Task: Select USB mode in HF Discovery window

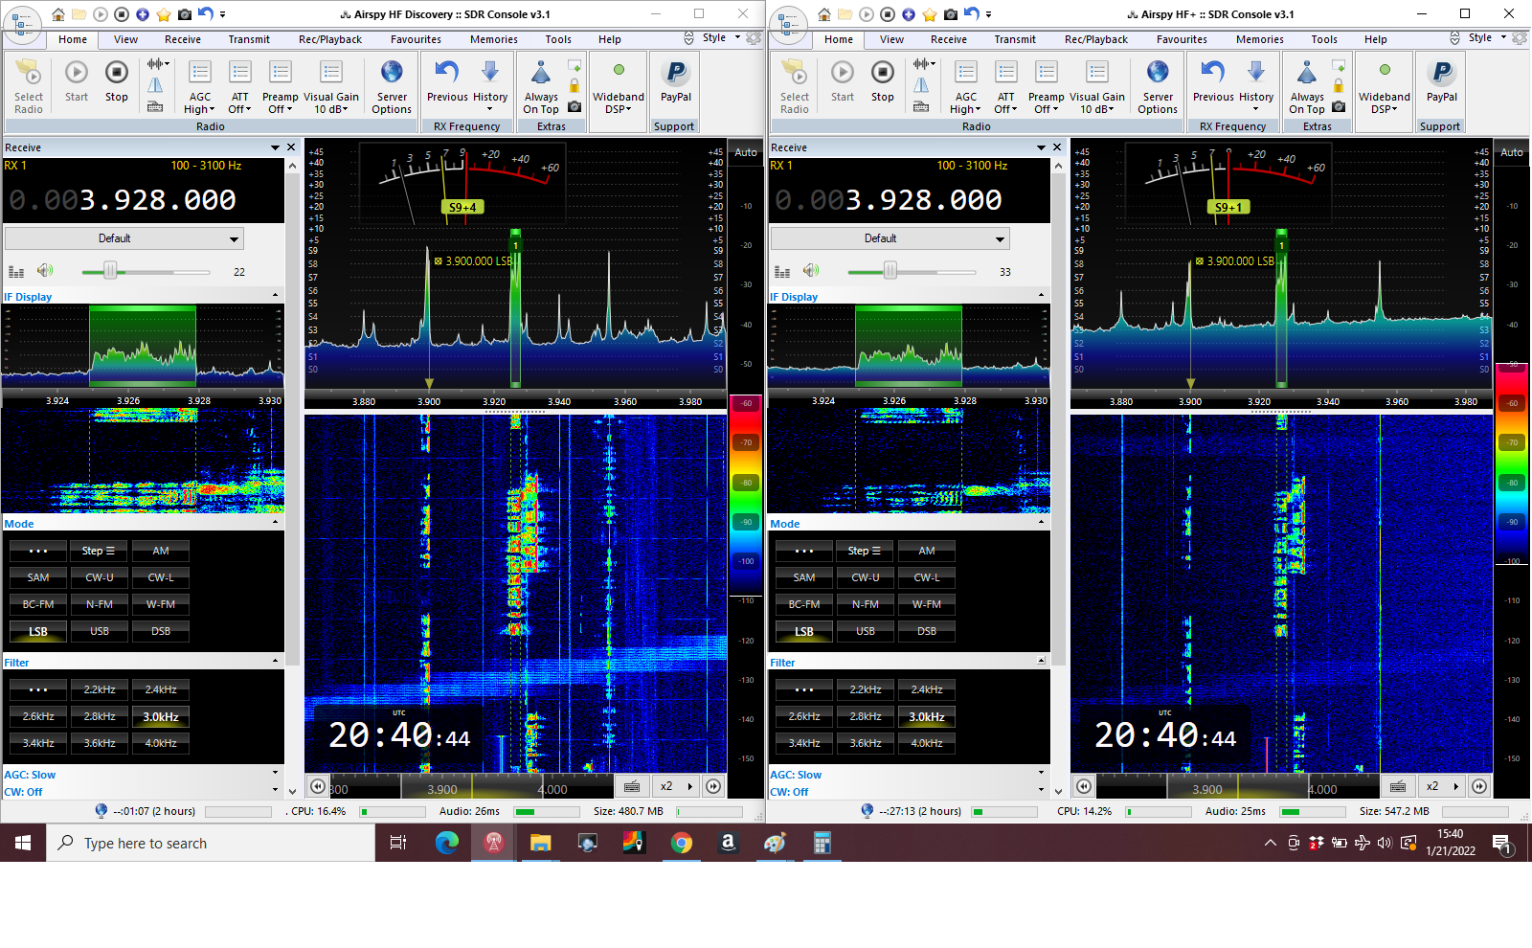Action: coord(100,631)
